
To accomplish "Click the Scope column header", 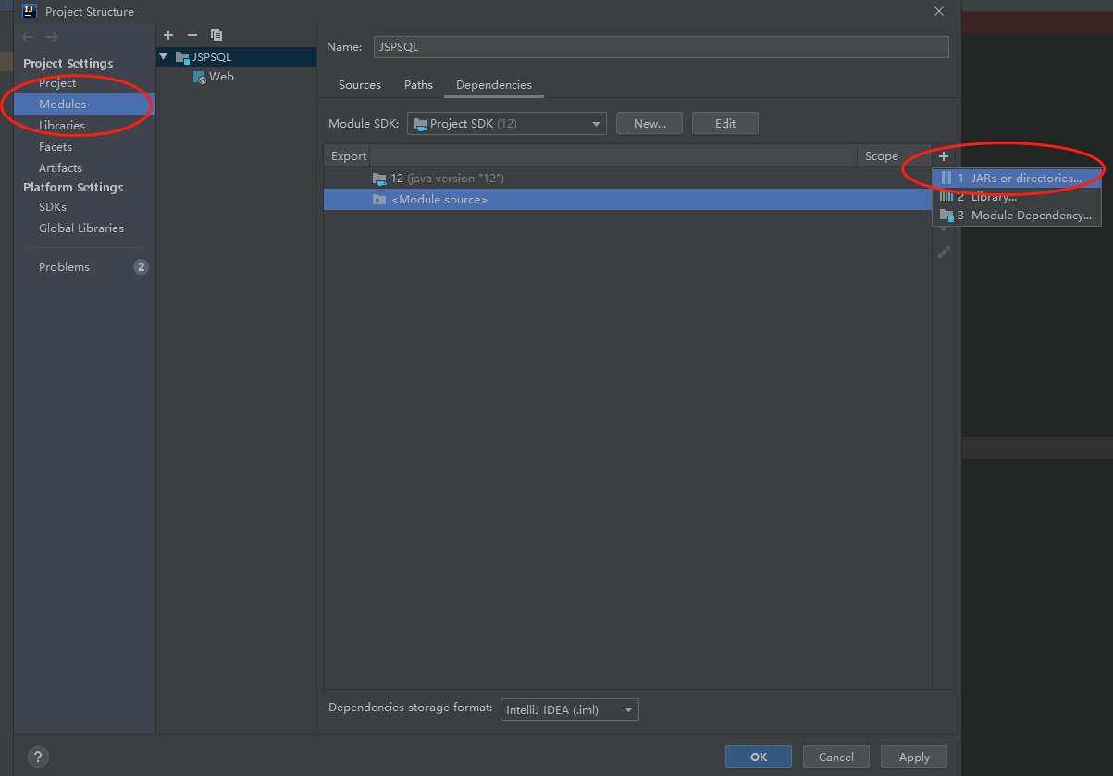I will [881, 156].
